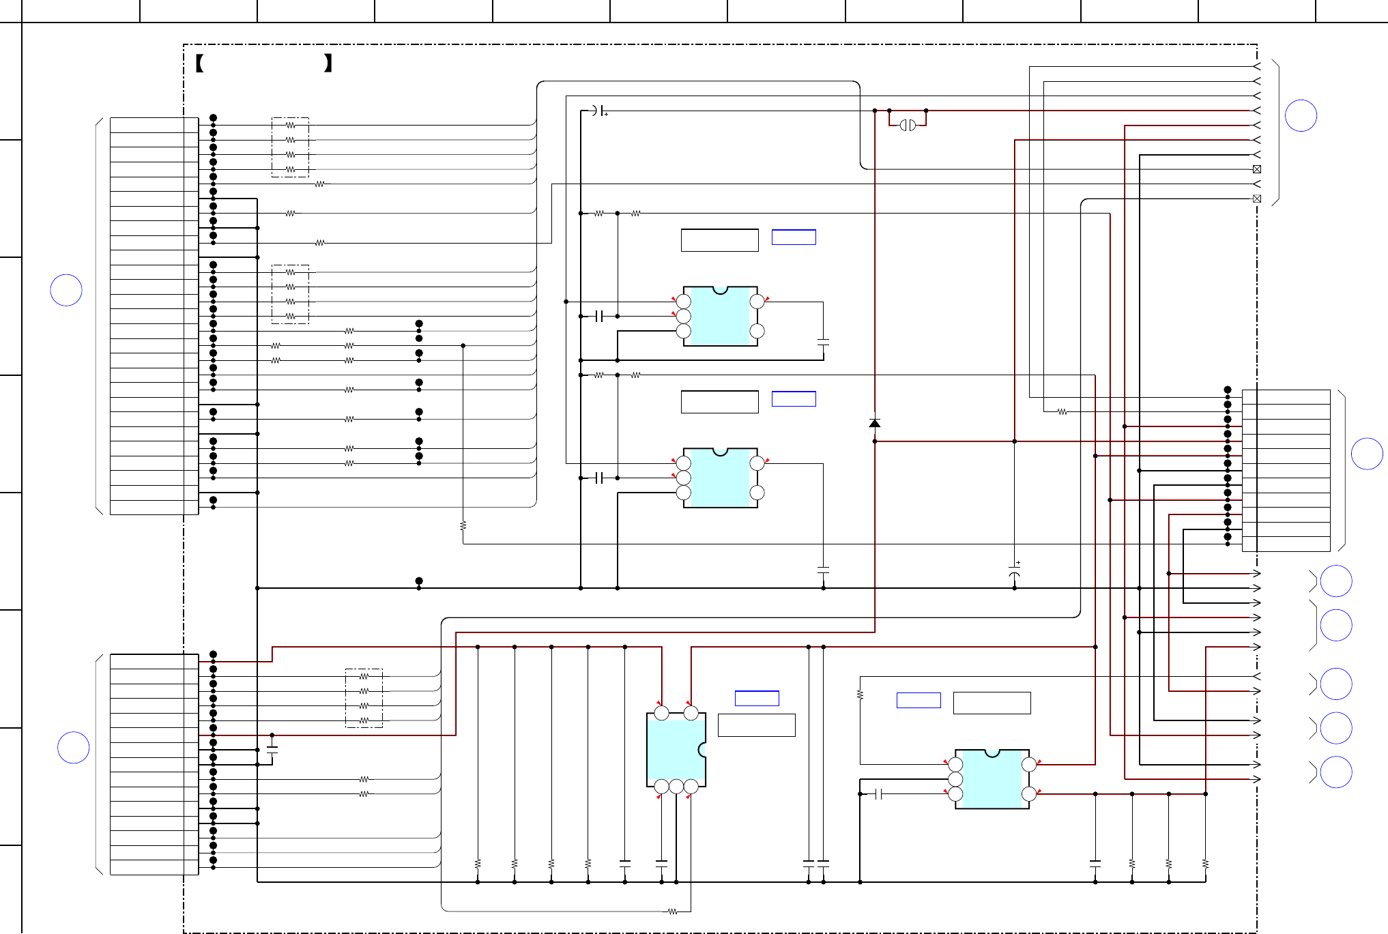Select the crystal resonator with red leads
Image resolution: width=1388 pixels, height=934 pixels.
click(x=908, y=125)
